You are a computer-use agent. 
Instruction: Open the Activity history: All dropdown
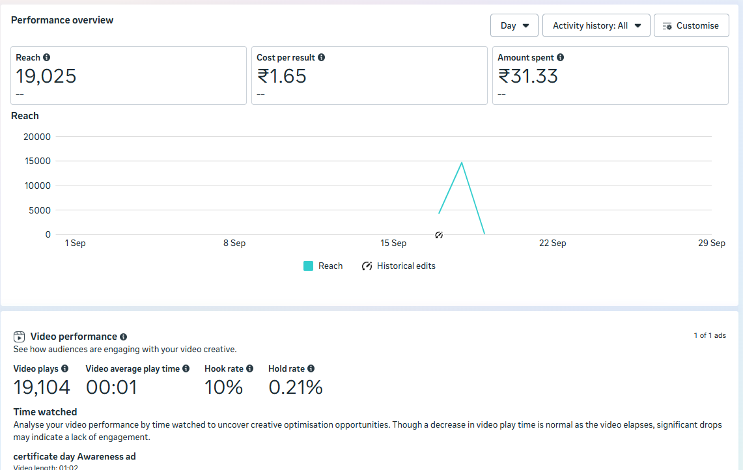click(x=596, y=25)
